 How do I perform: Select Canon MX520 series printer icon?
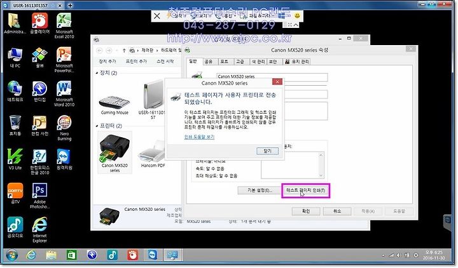(114, 152)
